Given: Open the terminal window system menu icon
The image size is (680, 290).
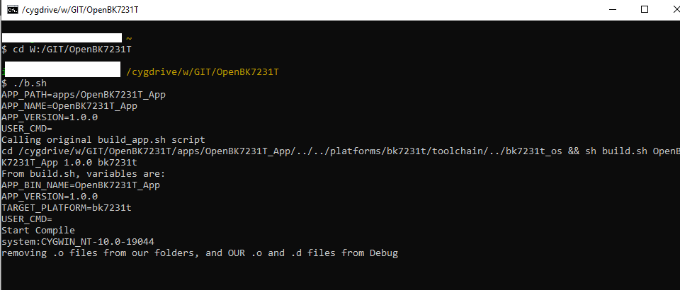Looking at the screenshot, I should (13, 10).
